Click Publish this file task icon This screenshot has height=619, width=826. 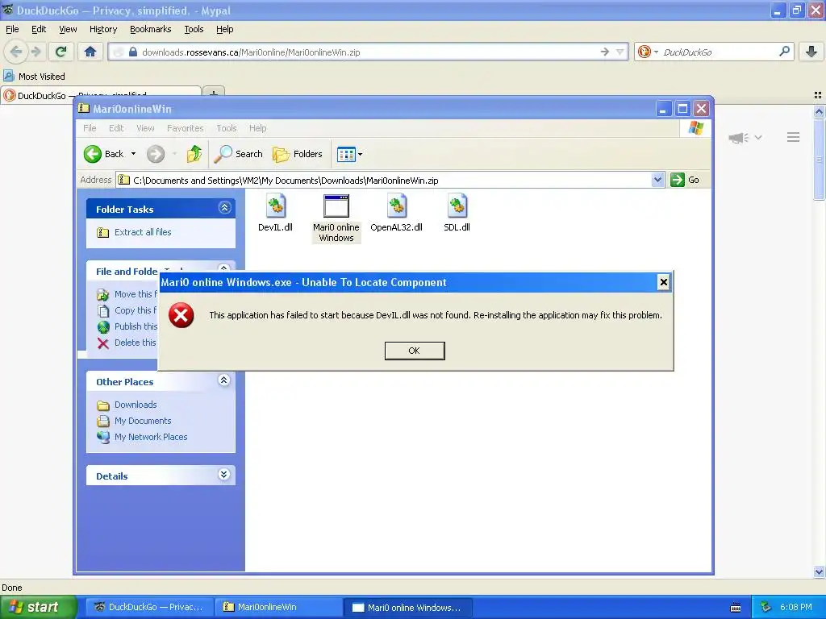103,327
